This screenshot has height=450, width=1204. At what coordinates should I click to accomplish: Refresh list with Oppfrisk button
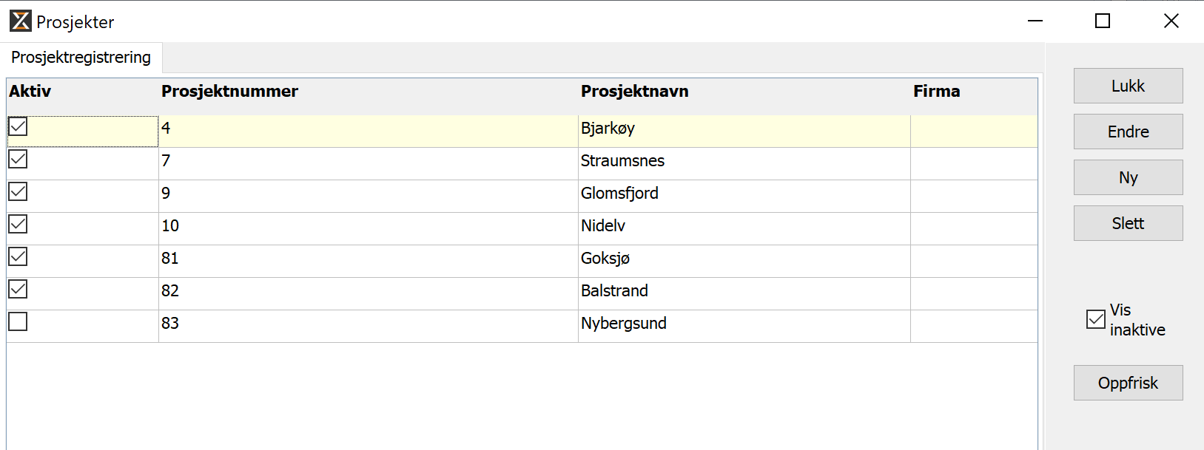click(1128, 383)
